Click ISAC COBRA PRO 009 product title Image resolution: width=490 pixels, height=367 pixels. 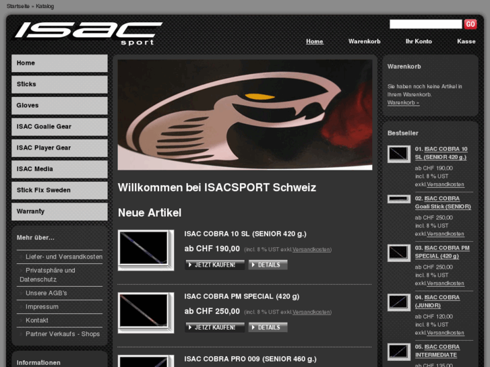coord(250,359)
